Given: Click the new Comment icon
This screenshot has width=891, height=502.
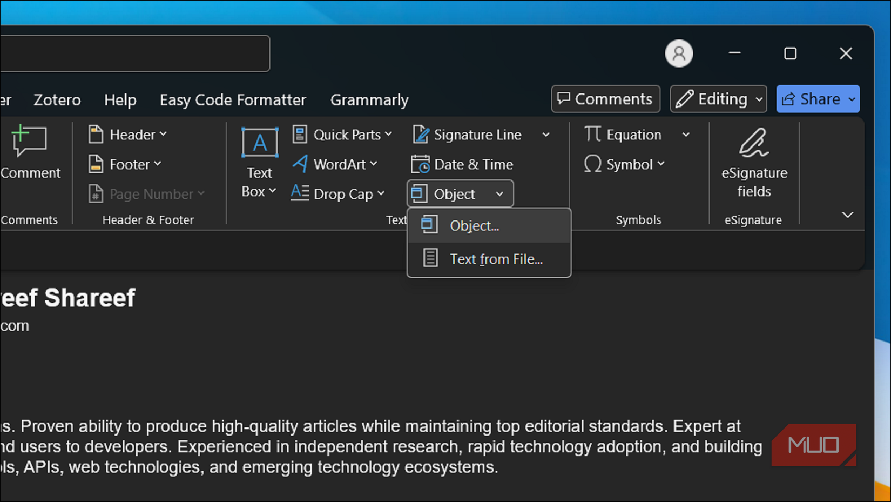Looking at the screenshot, I should (29, 142).
